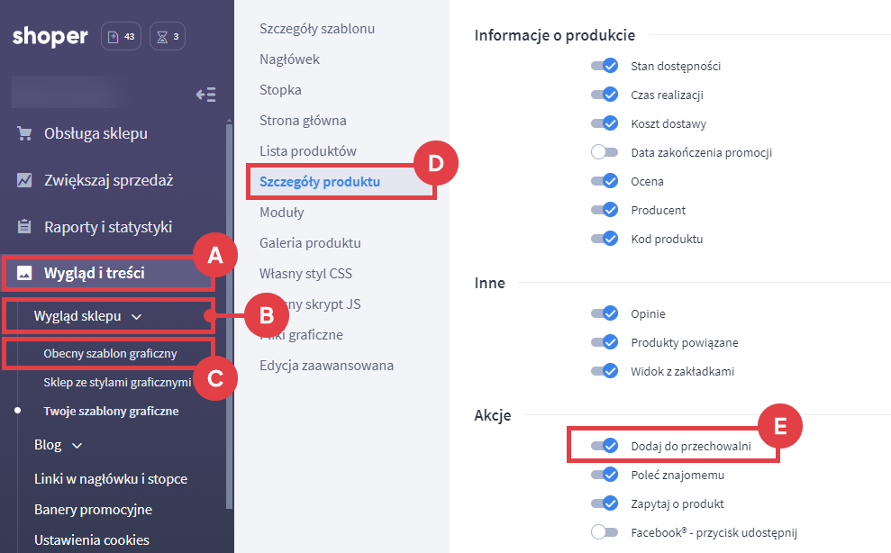This screenshot has width=891, height=553.
Task: Click the shoper logo
Action: [50, 37]
